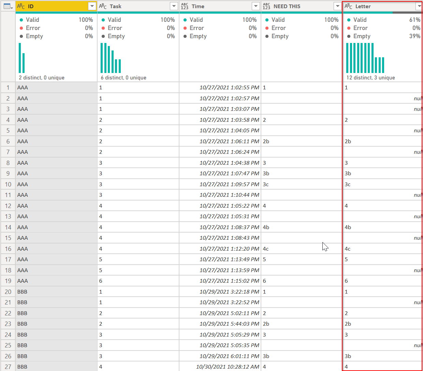Select row number 27

[8, 367]
